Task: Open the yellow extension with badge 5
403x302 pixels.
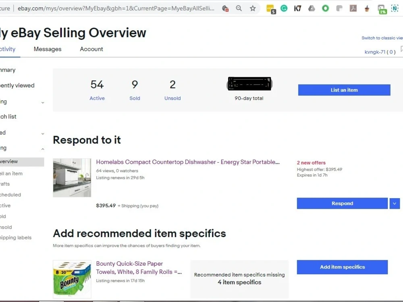Action: pos(271,9)
